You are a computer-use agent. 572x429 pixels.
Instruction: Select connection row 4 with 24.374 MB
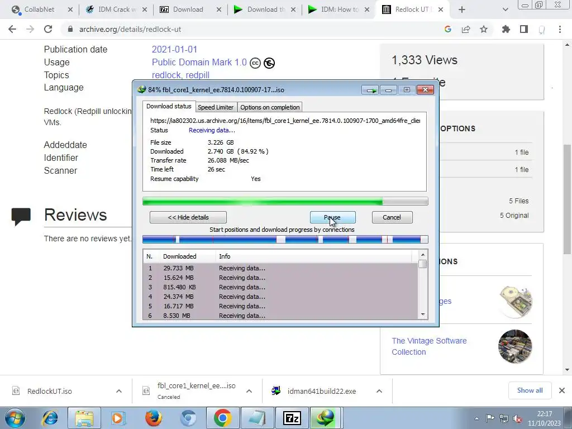pyautogui.click(x=280, y=297)
